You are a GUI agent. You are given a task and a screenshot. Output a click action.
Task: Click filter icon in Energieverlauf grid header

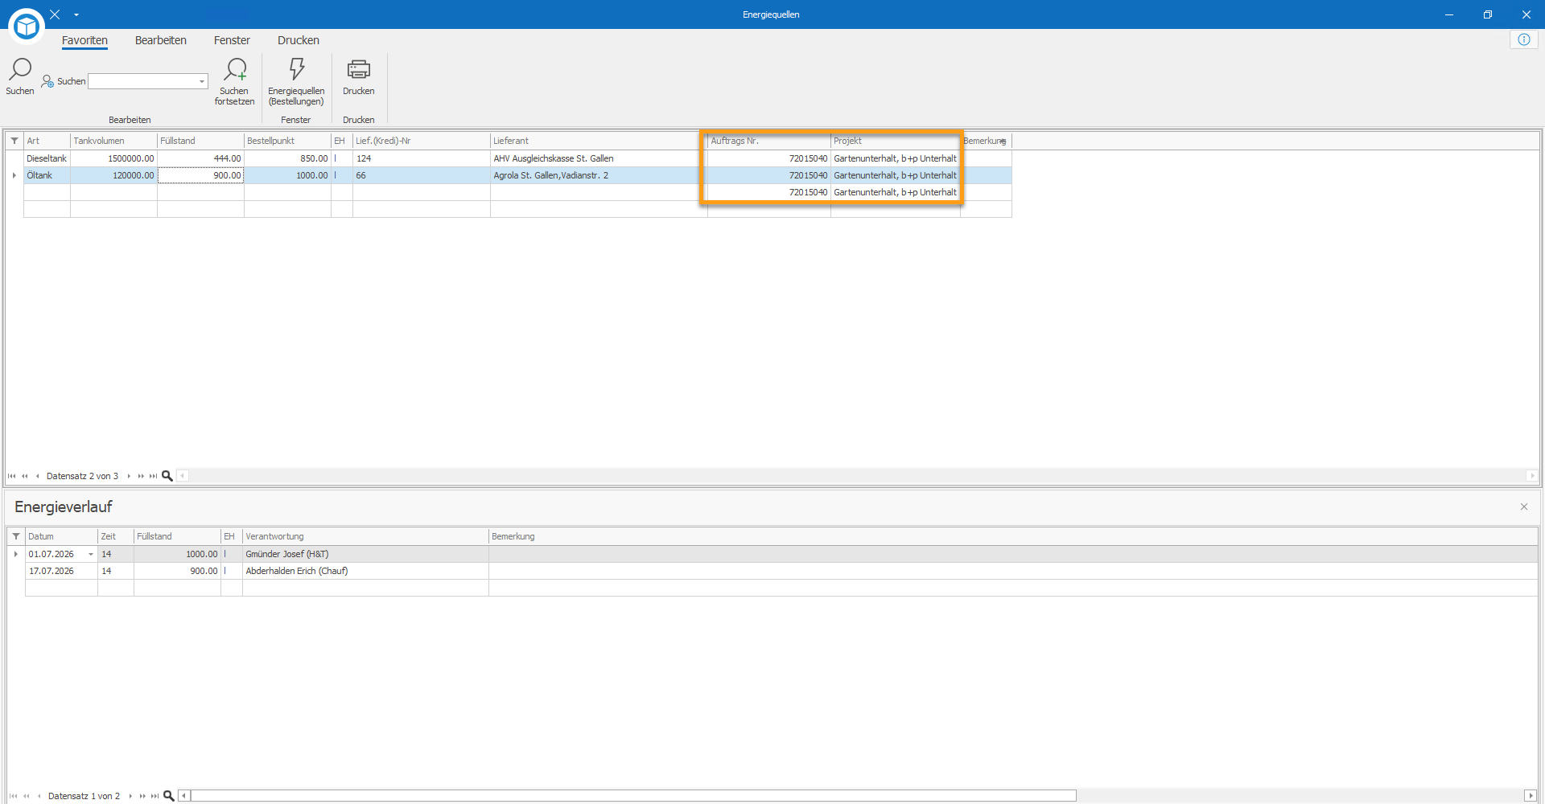click(16, 536)
